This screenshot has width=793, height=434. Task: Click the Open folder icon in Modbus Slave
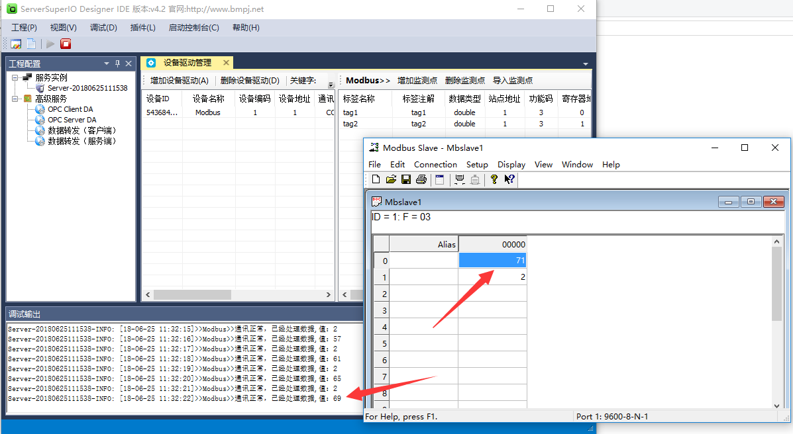coord(391,179)
